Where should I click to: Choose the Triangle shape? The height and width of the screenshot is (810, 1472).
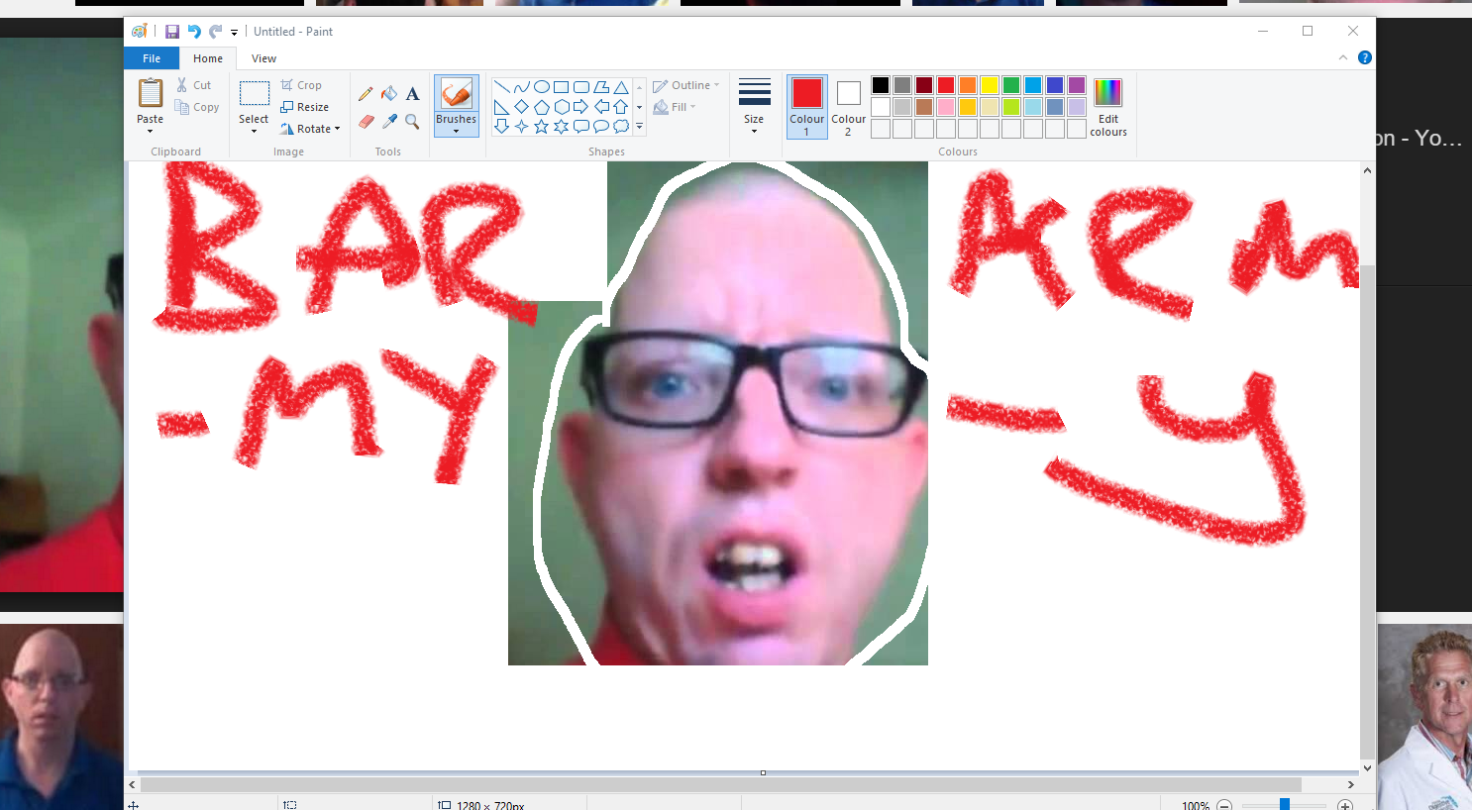(x=621, y=87)
